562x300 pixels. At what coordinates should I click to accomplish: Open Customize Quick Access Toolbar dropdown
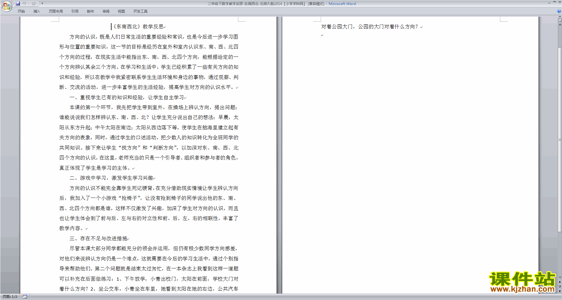(x=42, y=4)
